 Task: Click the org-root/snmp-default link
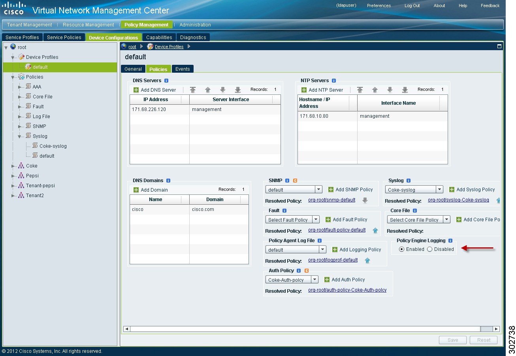[331, 200]
